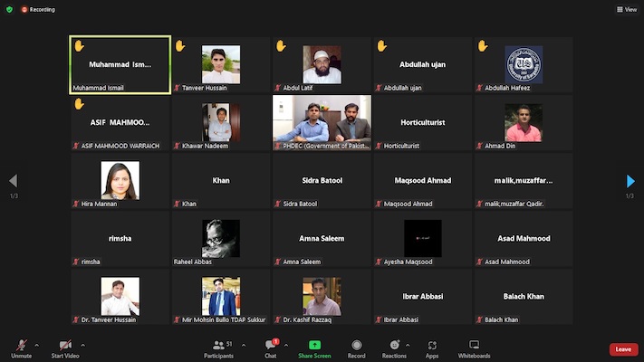Open video options arrow beside Start Video

[83, 345]
